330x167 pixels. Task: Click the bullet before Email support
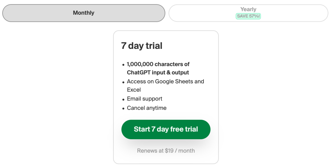click(x=123, y=99)
